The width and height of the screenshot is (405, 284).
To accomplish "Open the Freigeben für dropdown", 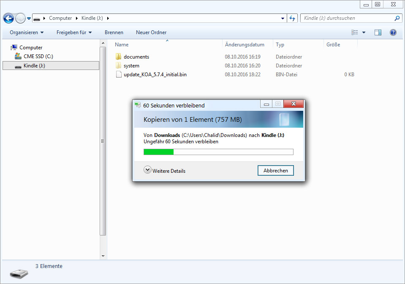I will tap(74, 32).
